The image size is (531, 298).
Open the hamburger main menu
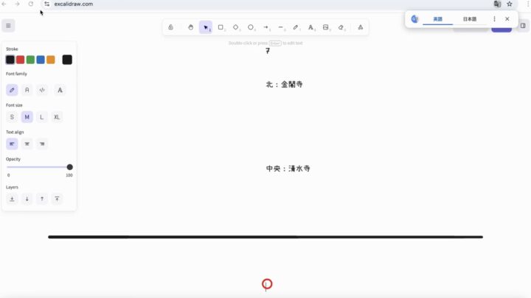click(8, 26)
